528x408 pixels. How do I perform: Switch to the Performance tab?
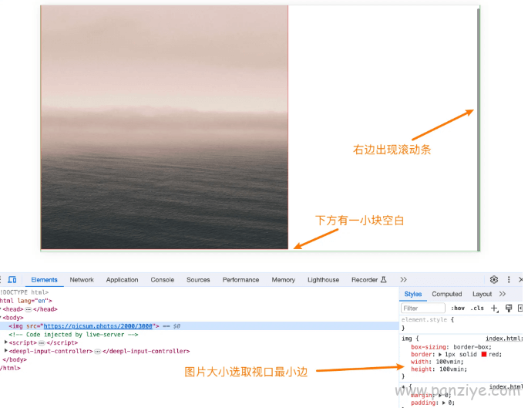[x=240, y=280]
